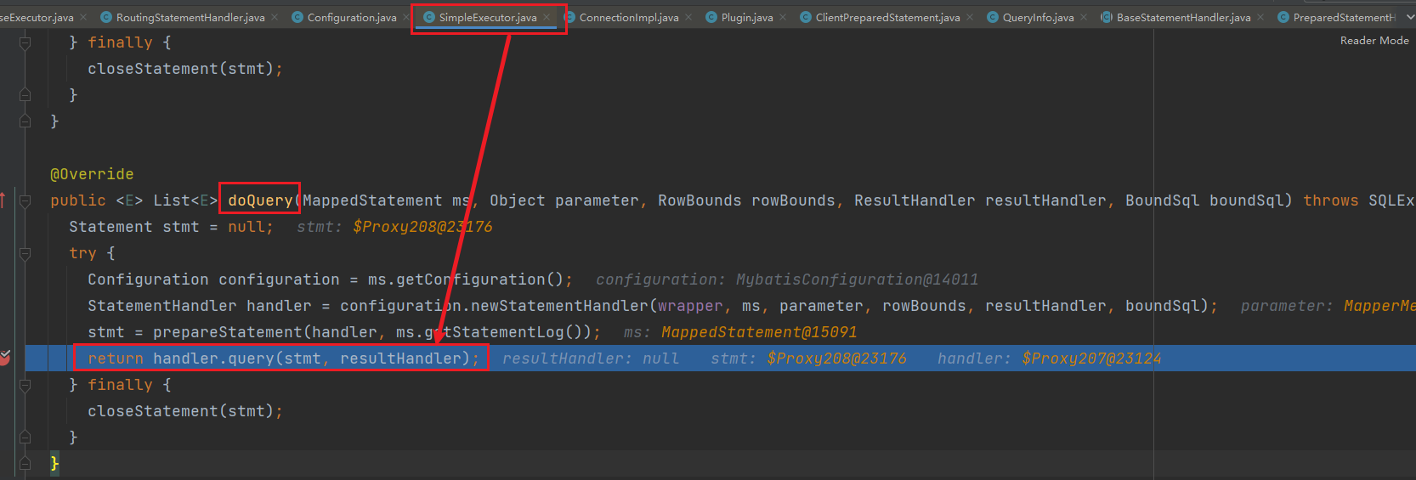Click the doQuery method name

[260, 200]
